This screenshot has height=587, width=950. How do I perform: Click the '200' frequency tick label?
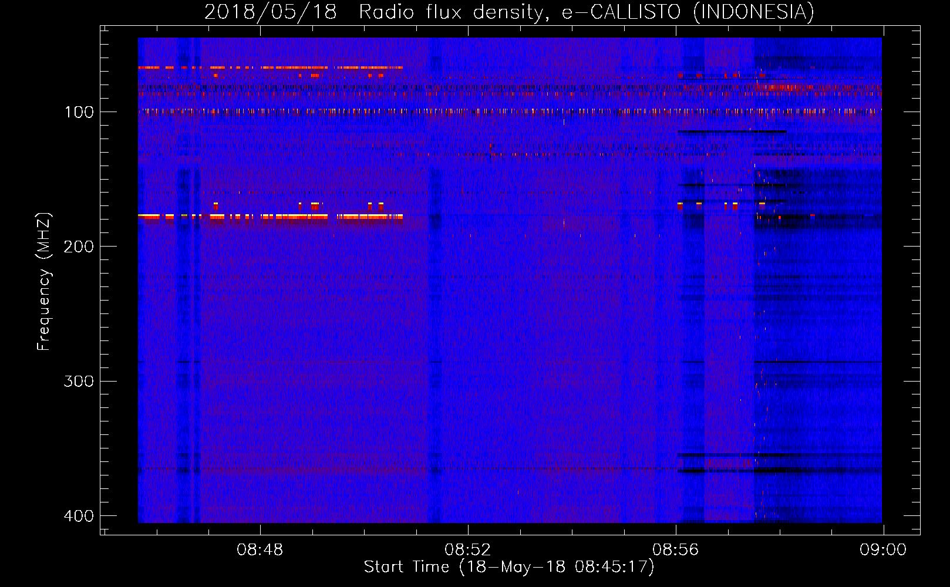[79, 247]
